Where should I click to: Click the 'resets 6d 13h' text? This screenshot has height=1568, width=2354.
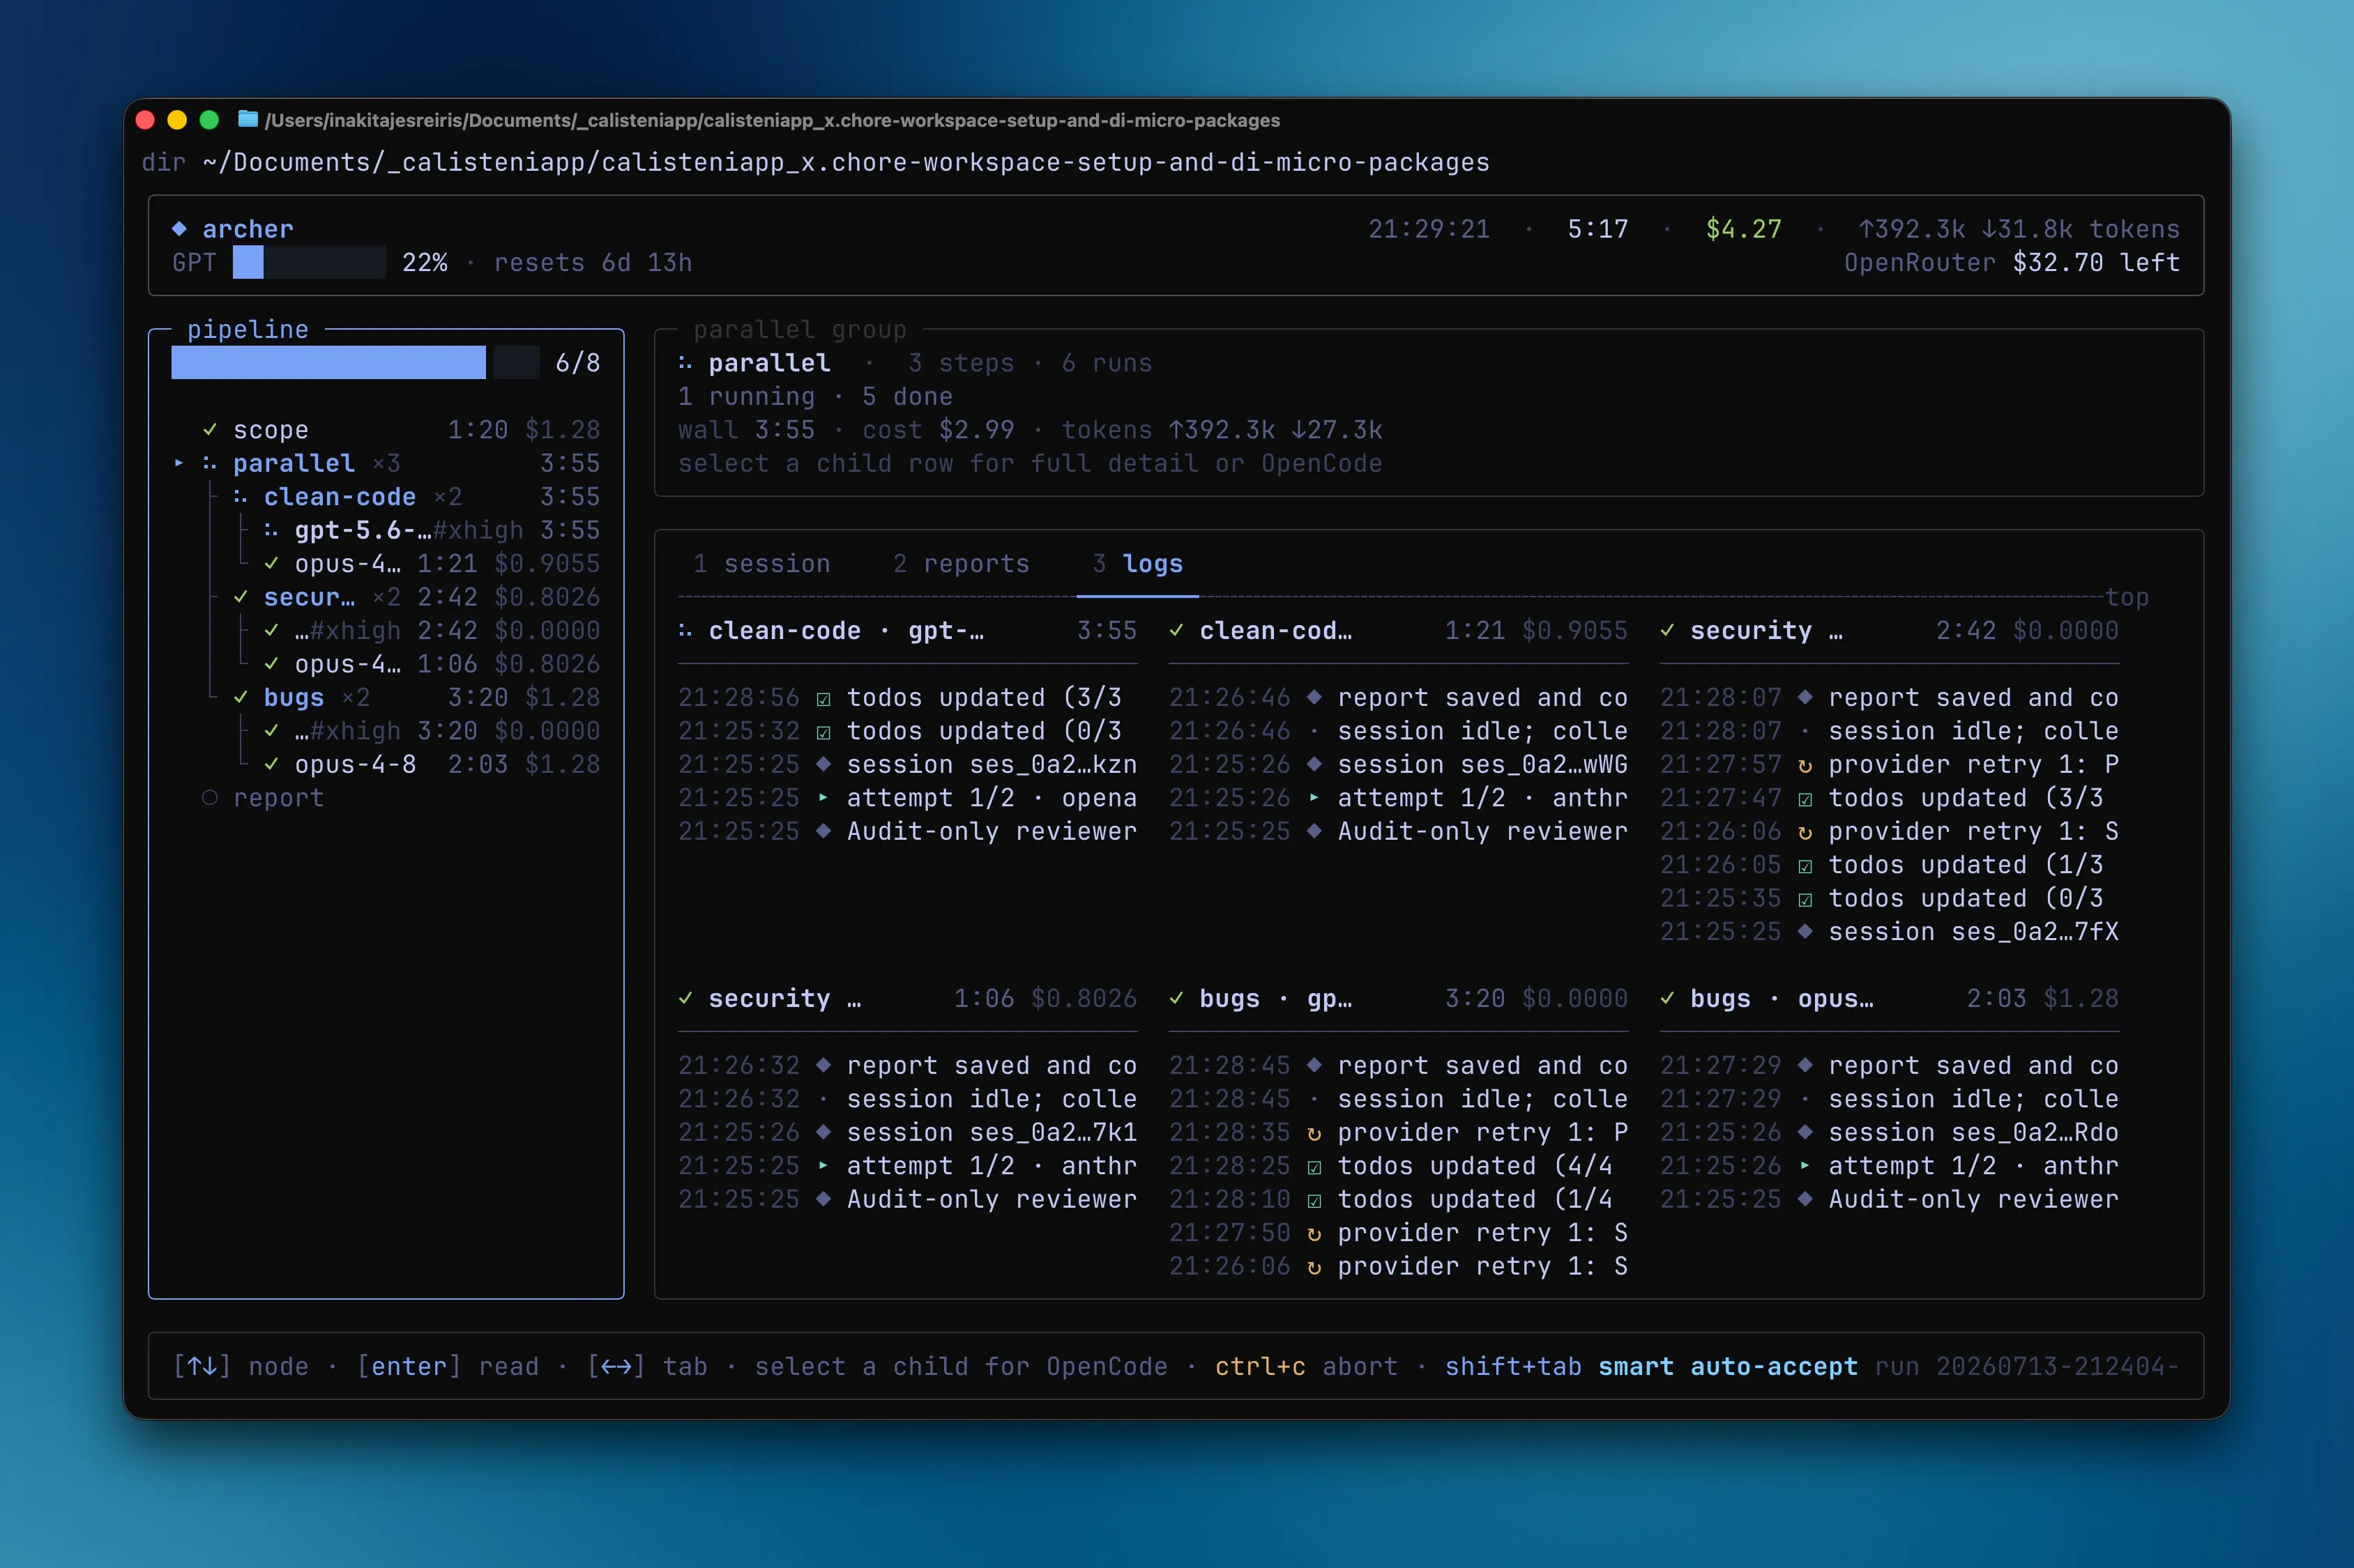click(x=593, y=263)
